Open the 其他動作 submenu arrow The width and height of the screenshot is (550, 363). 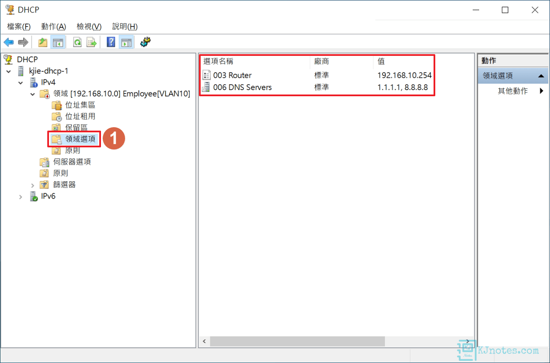(x=541, y=91)
